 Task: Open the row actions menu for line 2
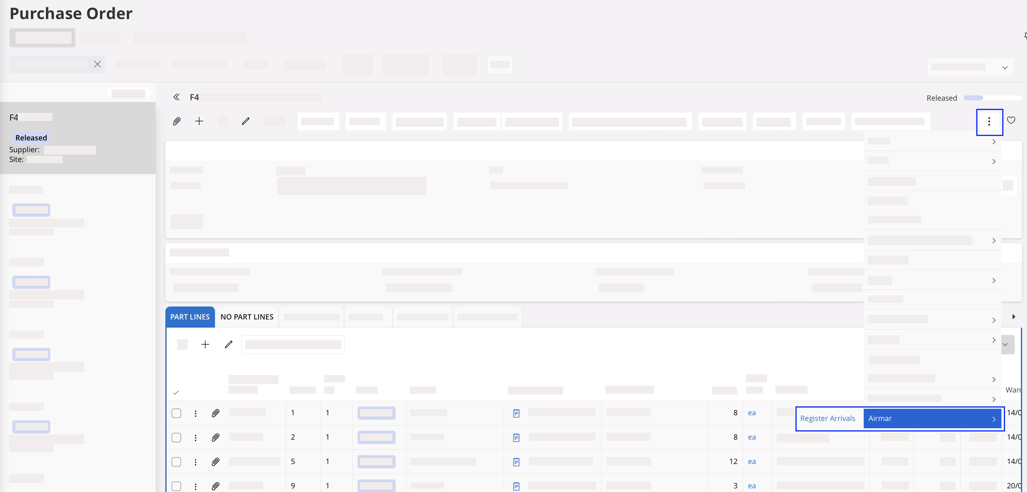(x=195, y=438)
